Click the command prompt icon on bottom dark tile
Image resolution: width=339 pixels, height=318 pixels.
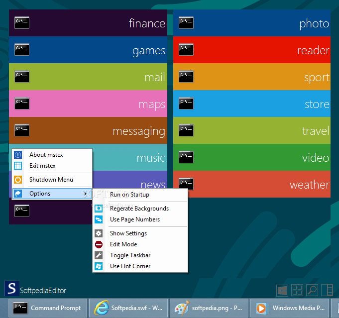pos(22,211)
